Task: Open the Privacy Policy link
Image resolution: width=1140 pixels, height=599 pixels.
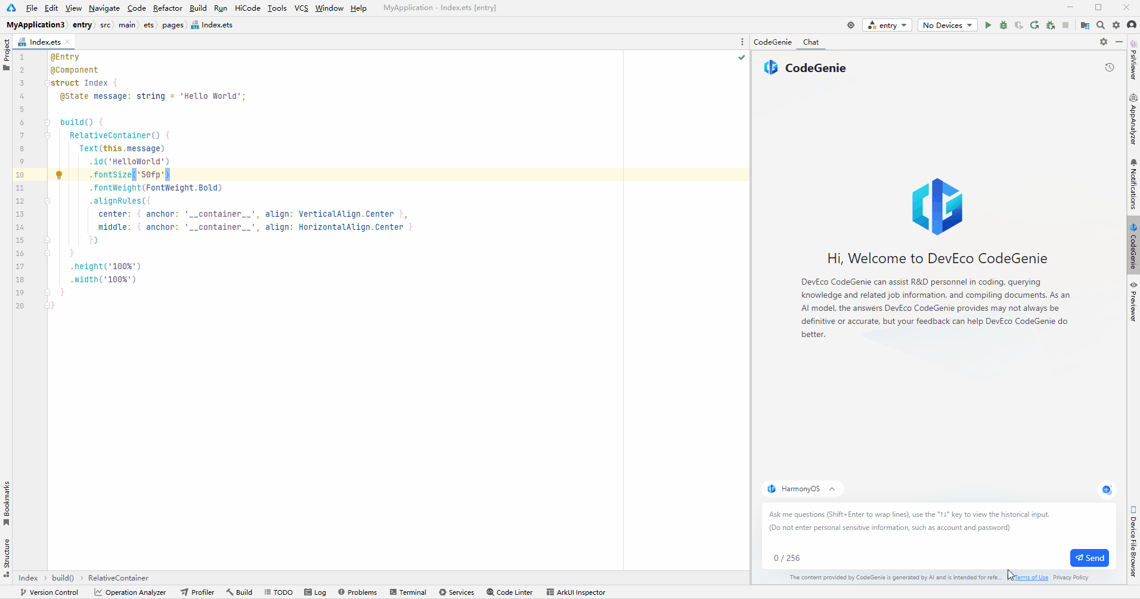Action: pyautogui.click(x=1070, y=577)
